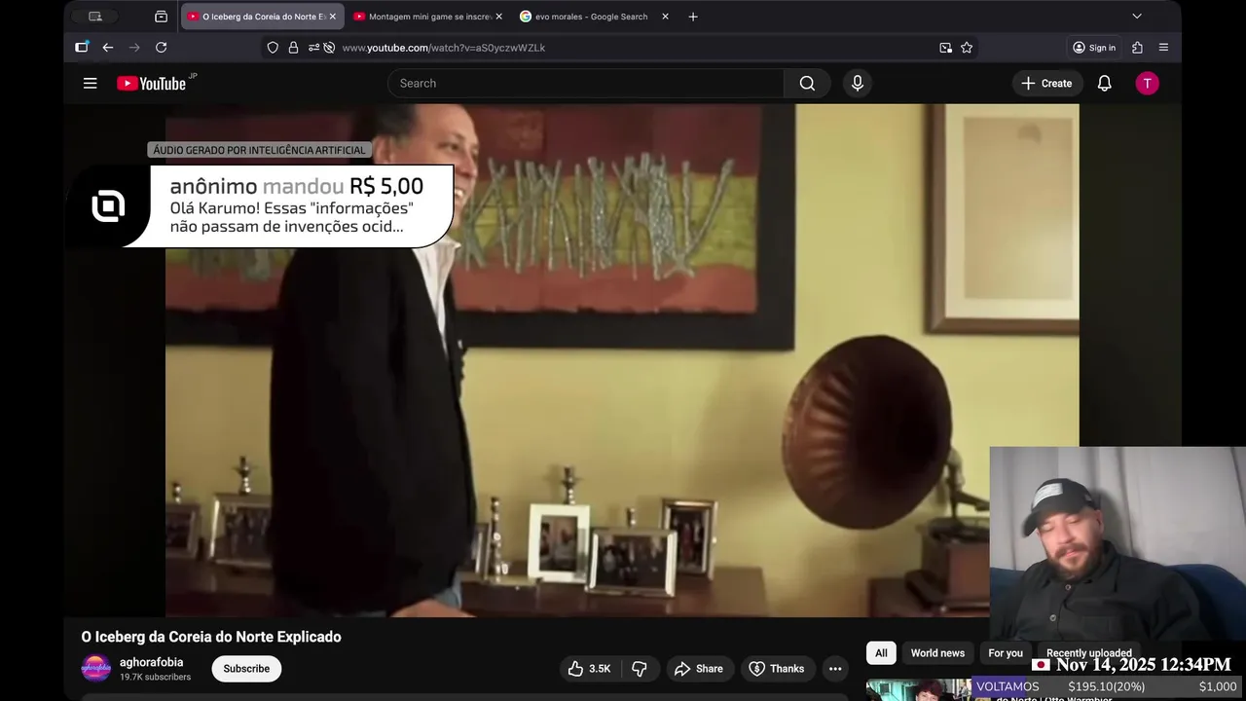This screenshot has width=1246, height=701.
Task: Open picture-in-picture icon in address bar
Action: [945, 48]
